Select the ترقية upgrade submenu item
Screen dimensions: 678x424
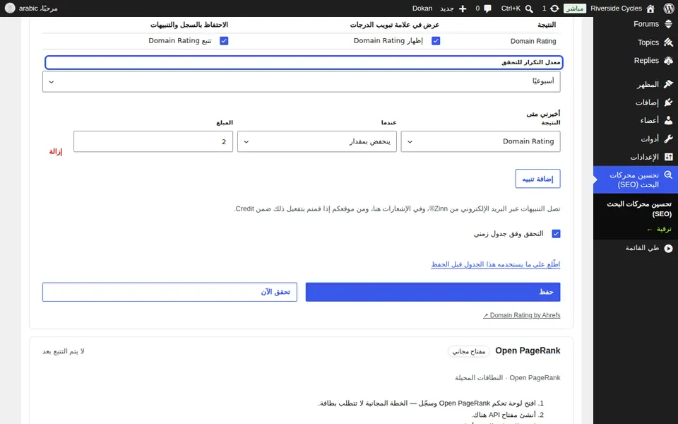click(660, 229)
